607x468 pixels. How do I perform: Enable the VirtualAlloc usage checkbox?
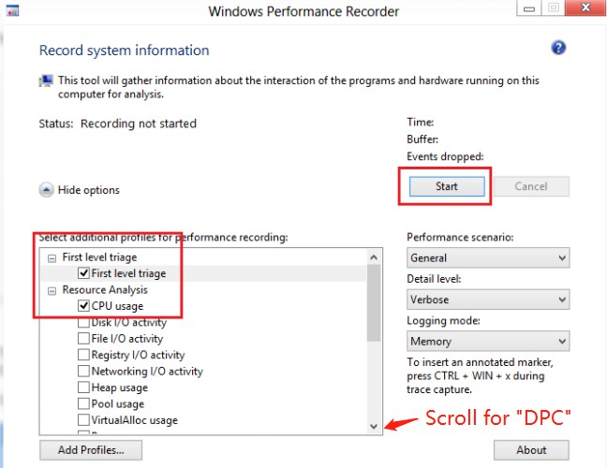(x=83, y=419)
